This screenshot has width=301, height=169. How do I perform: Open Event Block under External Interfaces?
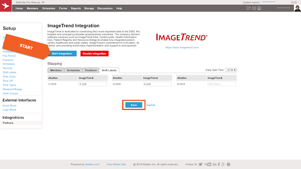pyautogui.click(x=9, y=106)
